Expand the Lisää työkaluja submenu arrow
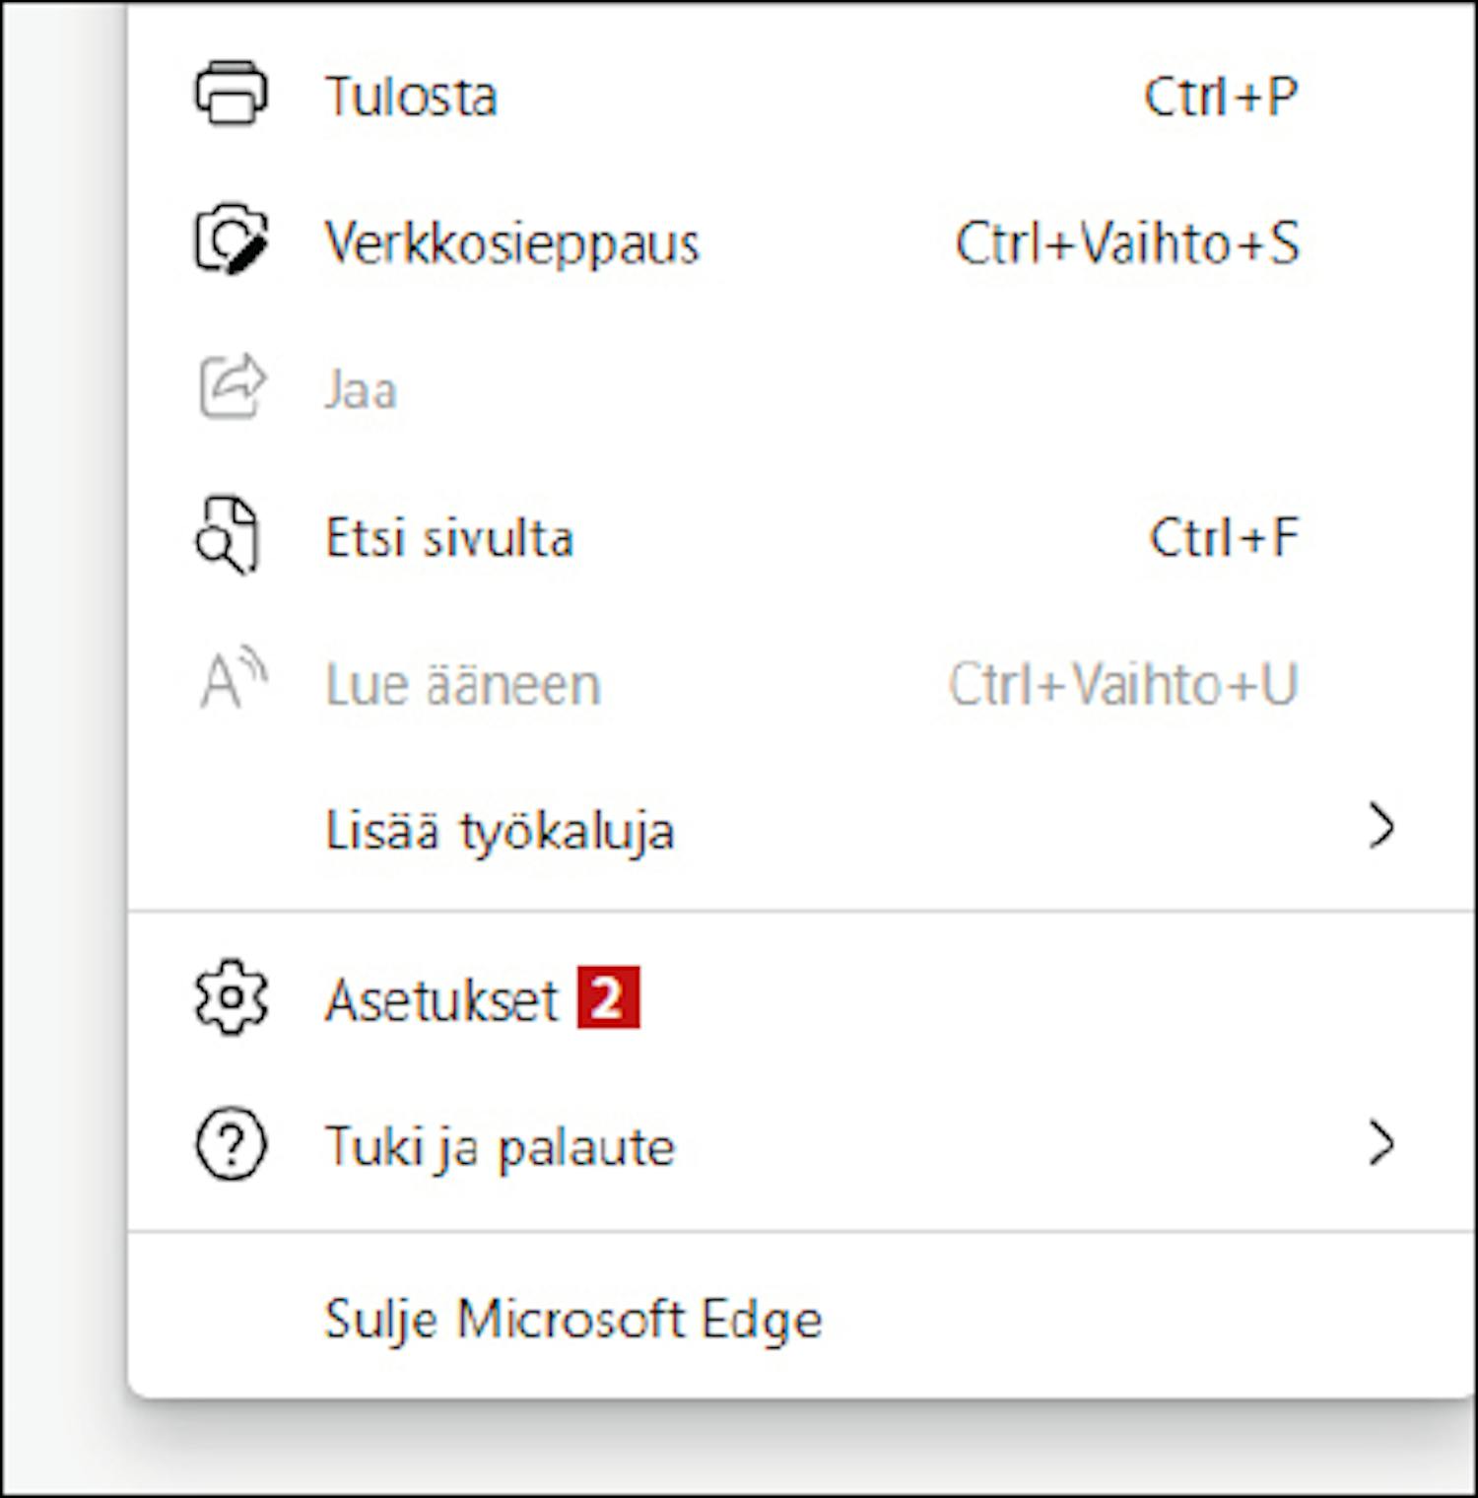This screenshot has width=1478, height=1498. pos(1382,828)
